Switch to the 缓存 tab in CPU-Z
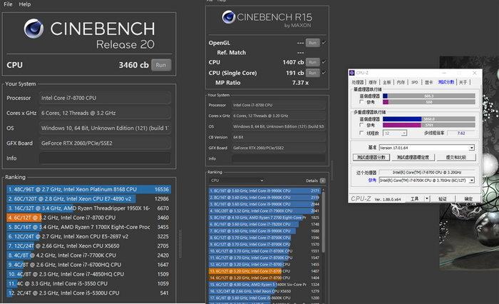 pyautogui.click(x=373, y=82)
